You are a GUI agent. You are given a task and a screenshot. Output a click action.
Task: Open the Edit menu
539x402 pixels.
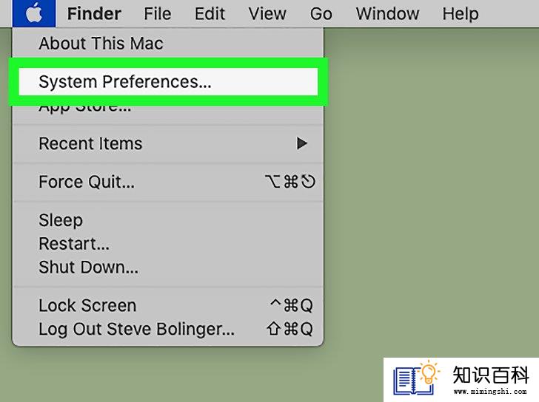pyautogui.click(x=210, y=14)
